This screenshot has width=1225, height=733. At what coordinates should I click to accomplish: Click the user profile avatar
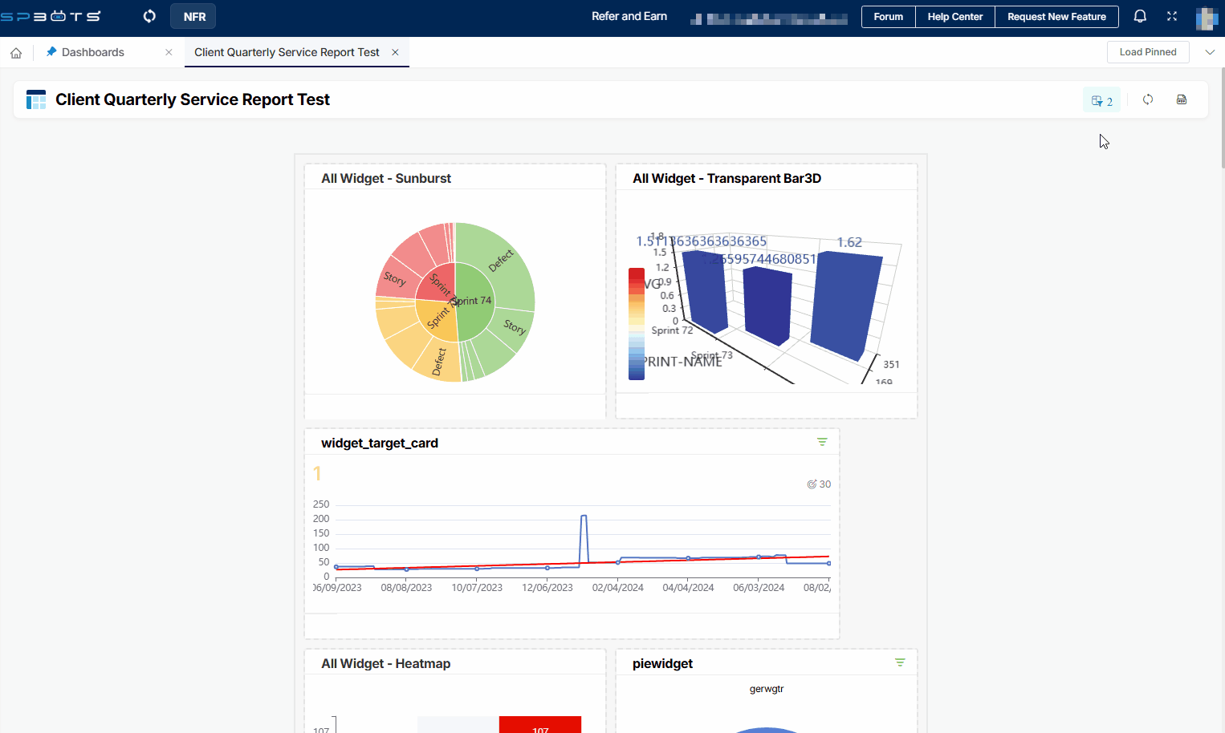pos(1206,17)
